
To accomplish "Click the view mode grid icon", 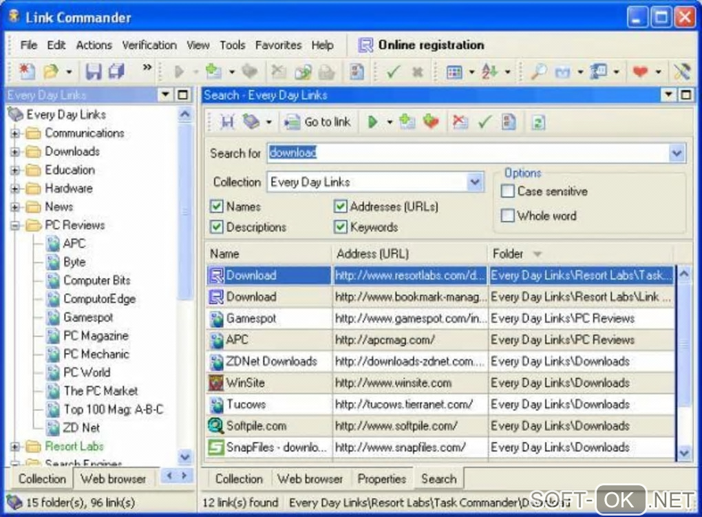I will (x=454, y=72).
